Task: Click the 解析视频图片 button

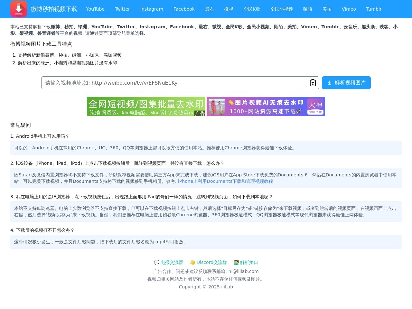Action: (346, 83)
